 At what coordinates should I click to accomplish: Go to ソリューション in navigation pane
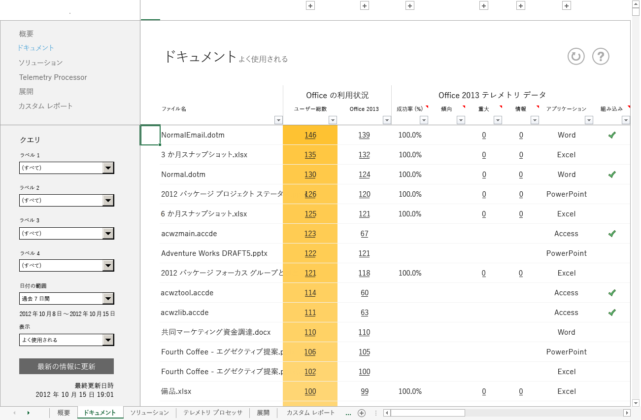pyautogui.click(x=41, y=63)
